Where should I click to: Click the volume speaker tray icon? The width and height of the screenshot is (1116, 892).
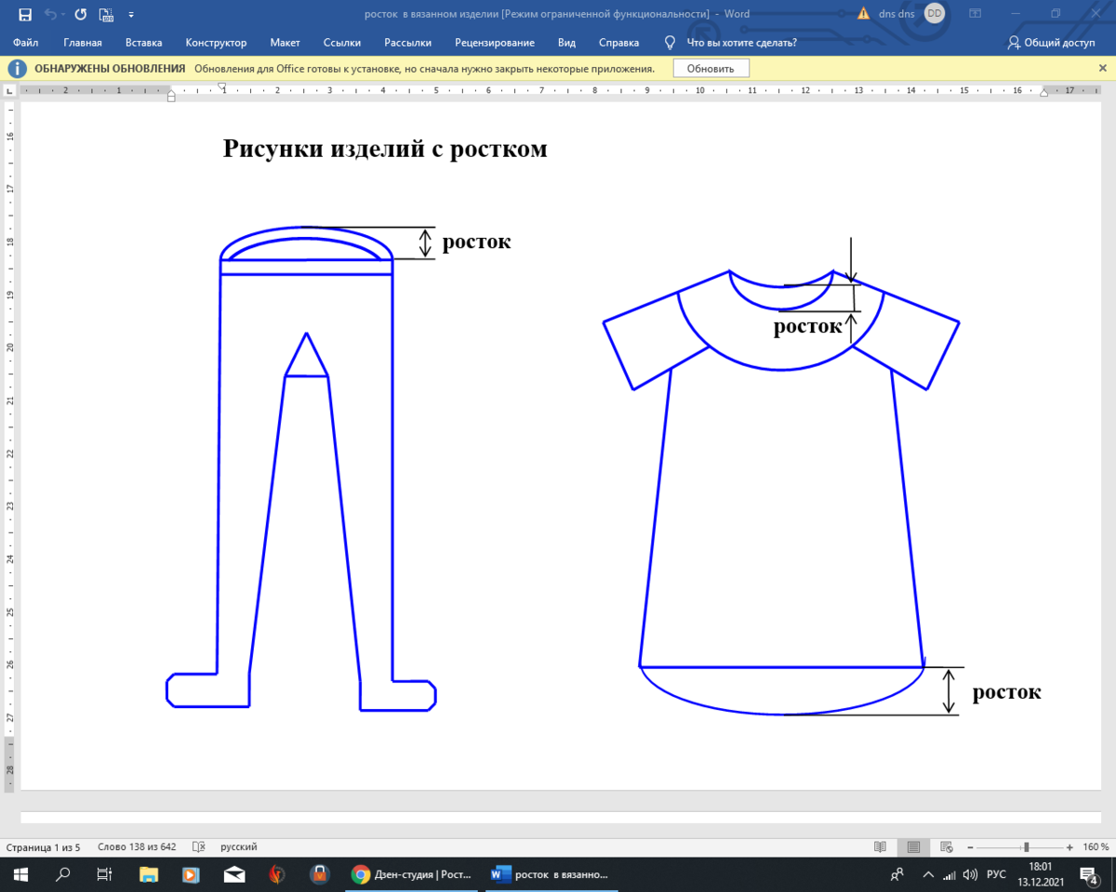[971, 874]
